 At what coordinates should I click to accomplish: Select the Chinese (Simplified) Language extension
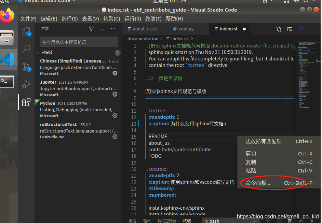coord(79,67)
